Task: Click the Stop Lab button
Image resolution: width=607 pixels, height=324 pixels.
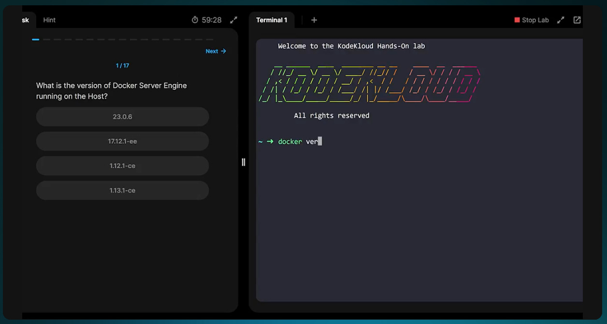Action: click(532, 20)
